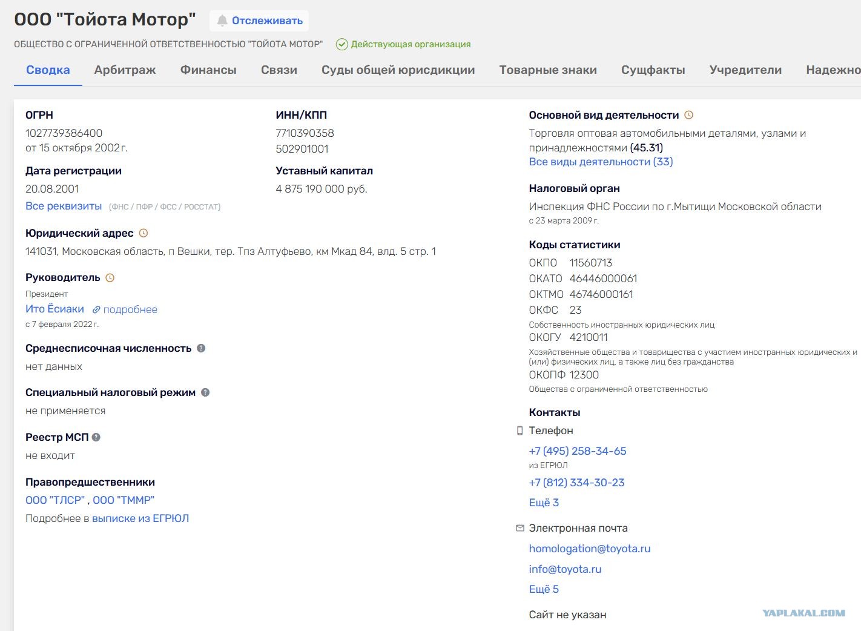
Task: Show help icon for Реестр МСП
Action: 96,437
